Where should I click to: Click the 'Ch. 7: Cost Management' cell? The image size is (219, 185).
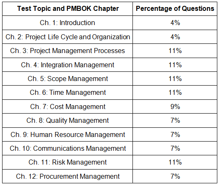(x=67, y=106)
